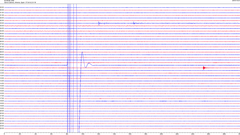240x135 pixels.
Task: Click the 20m tick on time axis
Action: (161, 134)
